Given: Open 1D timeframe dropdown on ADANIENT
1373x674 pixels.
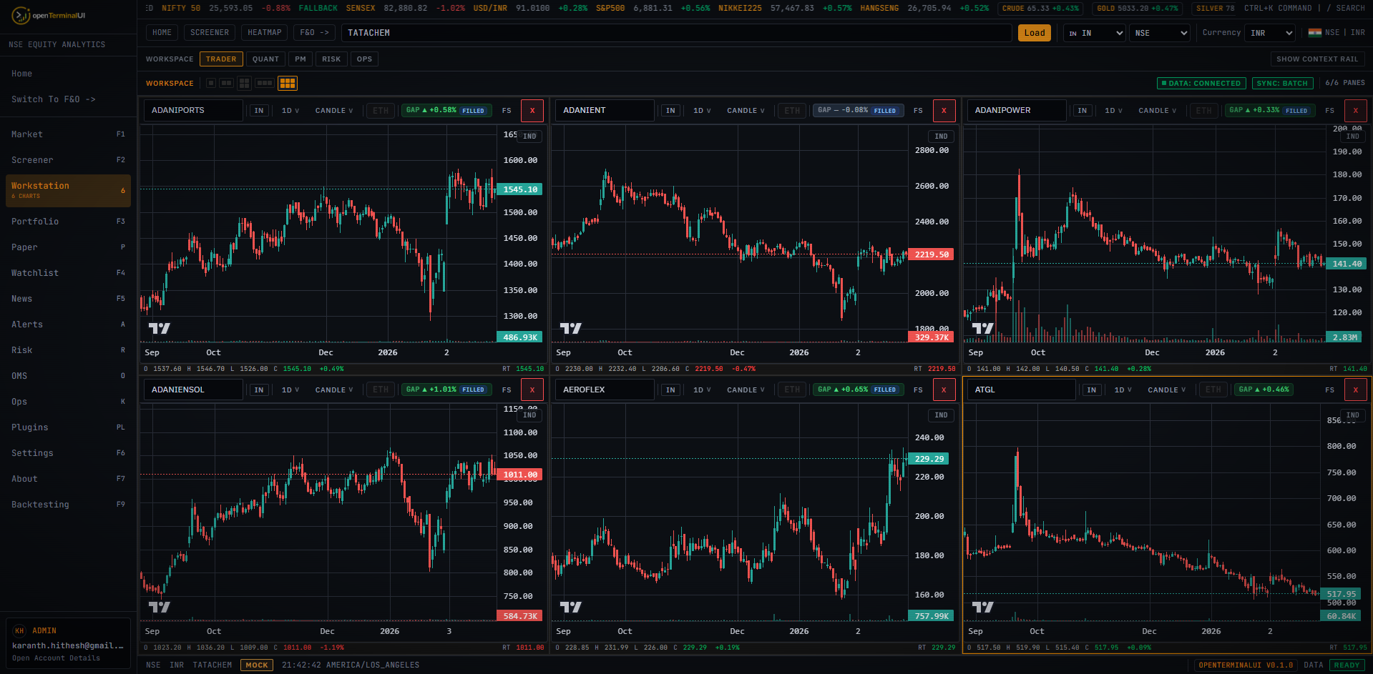Looking at the screenshot, I should click(702, 111).
